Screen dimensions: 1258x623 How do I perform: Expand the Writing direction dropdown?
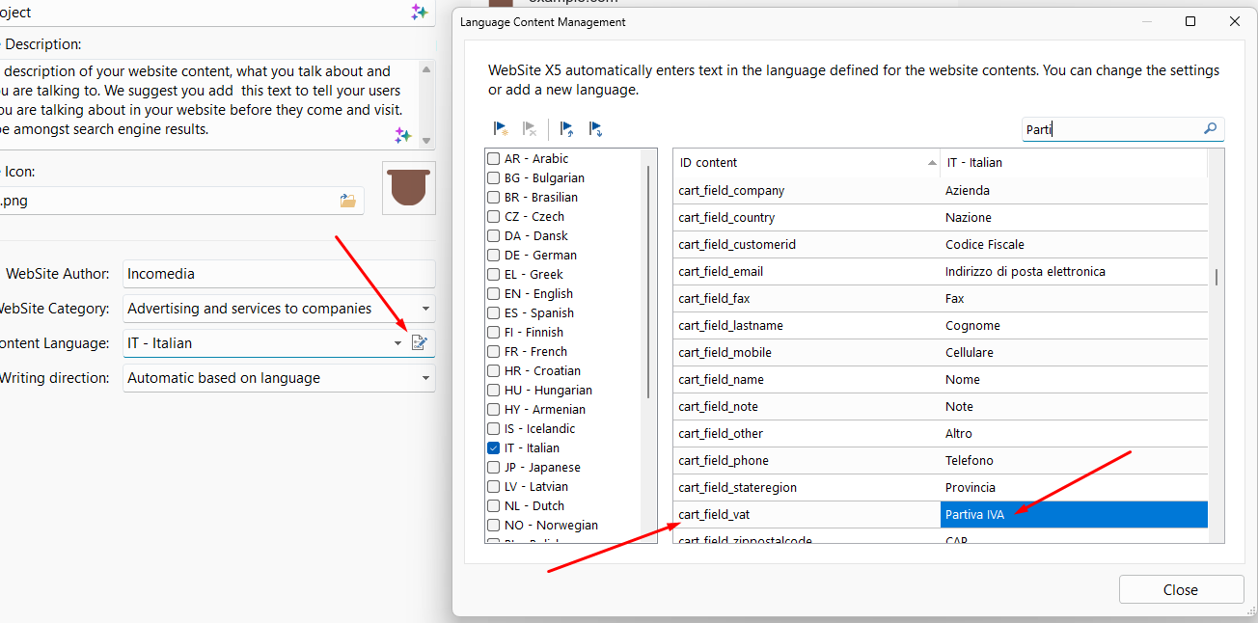(425, 378)
